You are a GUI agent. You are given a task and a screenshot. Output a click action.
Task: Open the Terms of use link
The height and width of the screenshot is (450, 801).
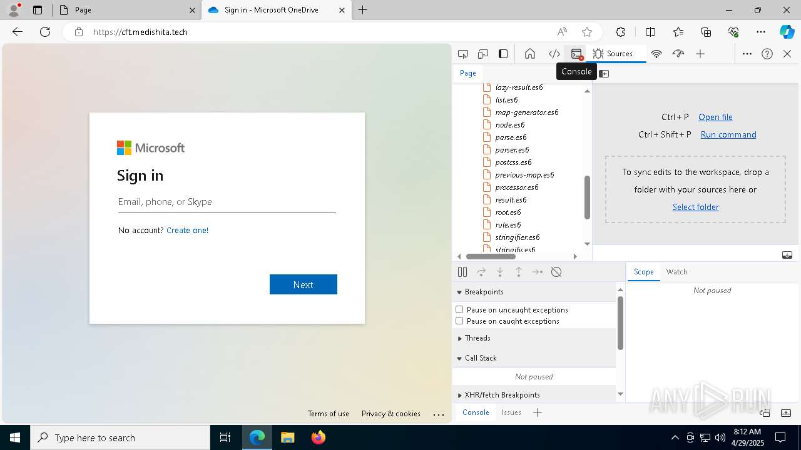tap(328, 414)
